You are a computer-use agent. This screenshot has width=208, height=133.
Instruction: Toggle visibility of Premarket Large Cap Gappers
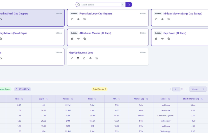pyautogui.click(x=79, y=19)
